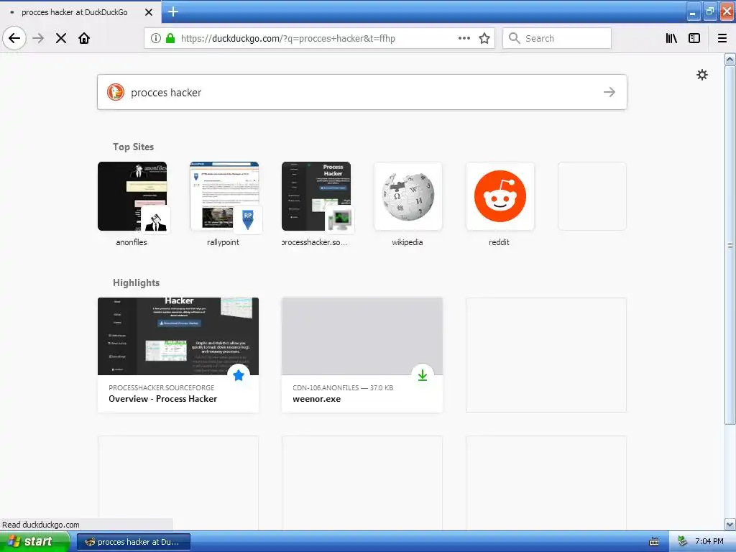This screenshot has width=736, height=552.
Task: Click the scrollbar down arrow
Action: point(730,524)
